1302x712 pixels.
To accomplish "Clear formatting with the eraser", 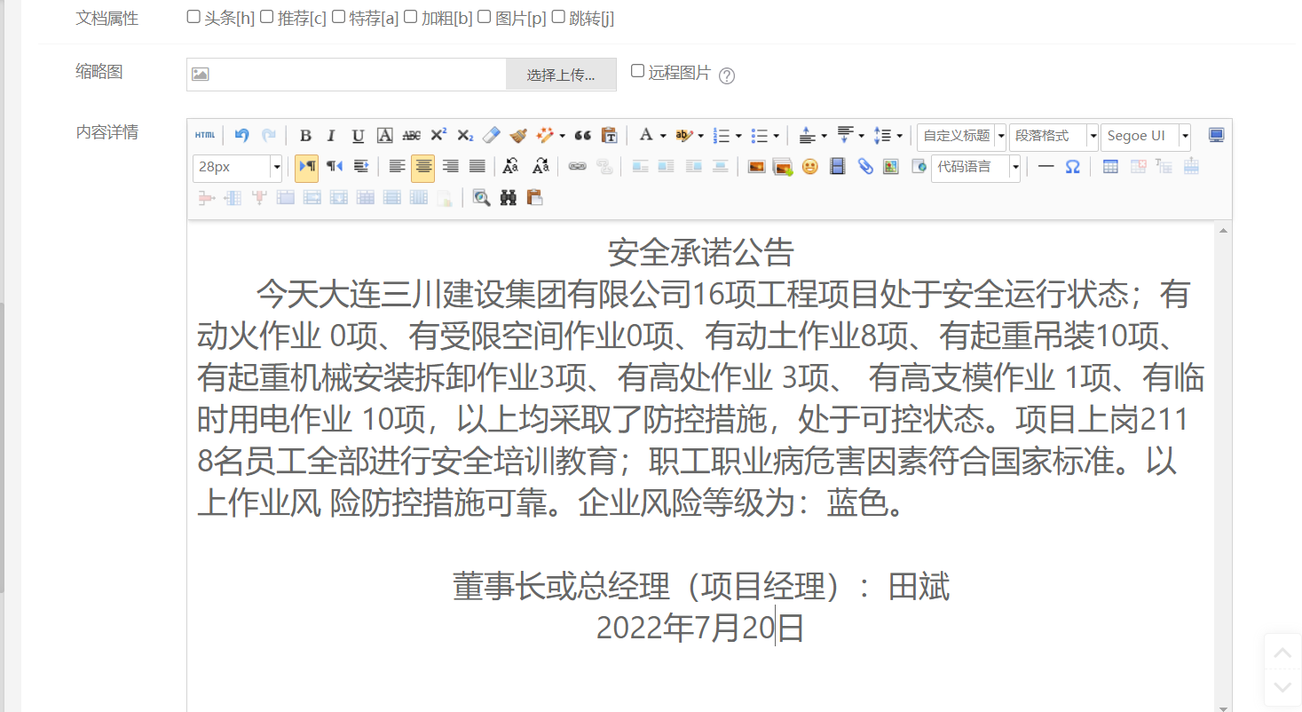I will [492, 136].
